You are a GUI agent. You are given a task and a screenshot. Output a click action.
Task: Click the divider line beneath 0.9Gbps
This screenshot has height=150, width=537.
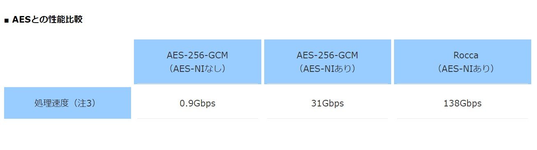click(x=197, y=118)
